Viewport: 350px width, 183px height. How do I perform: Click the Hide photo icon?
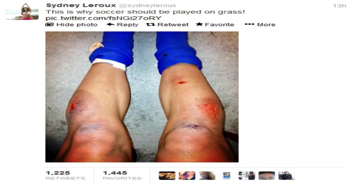click(48, 24)
